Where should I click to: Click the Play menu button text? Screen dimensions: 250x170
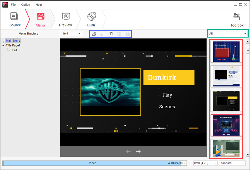coord(167,95)
